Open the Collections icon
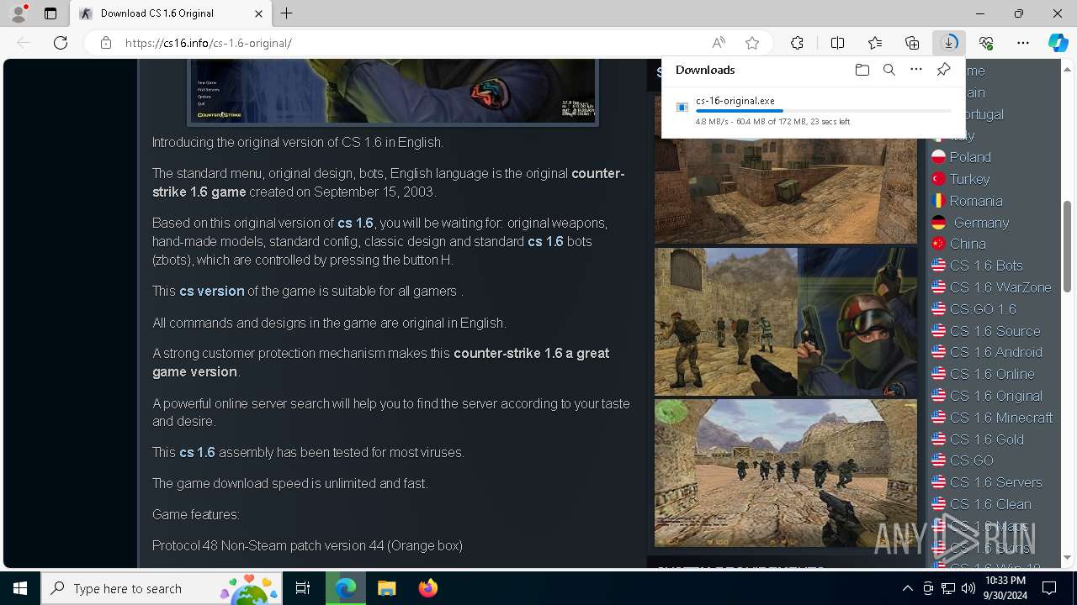 (912, 43)
